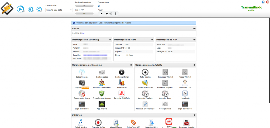Start the streaming with the play button
Screen dimensions: 270x128
pos(20,10)
